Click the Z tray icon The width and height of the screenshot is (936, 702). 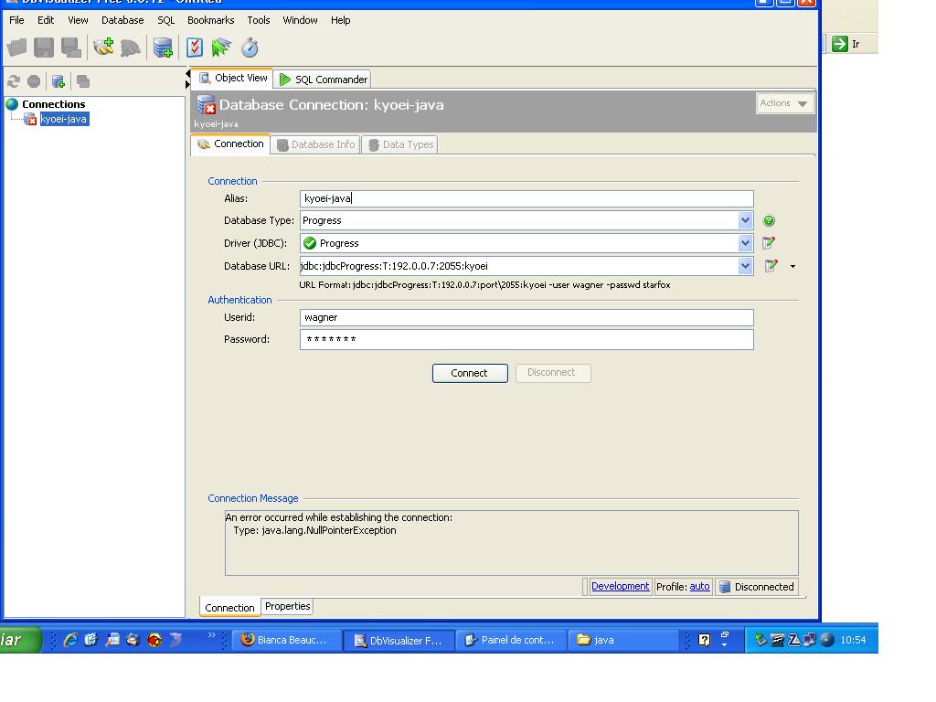(794, 640)
